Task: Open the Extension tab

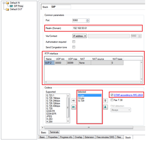Action: (89, 137)
